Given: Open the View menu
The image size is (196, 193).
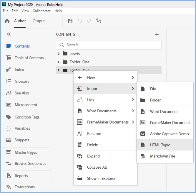Looking at the screenshot, I should click(x=25, y=11).
